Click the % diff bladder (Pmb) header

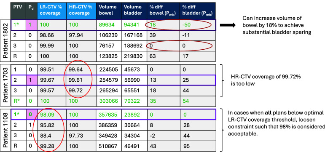point(198,11)
